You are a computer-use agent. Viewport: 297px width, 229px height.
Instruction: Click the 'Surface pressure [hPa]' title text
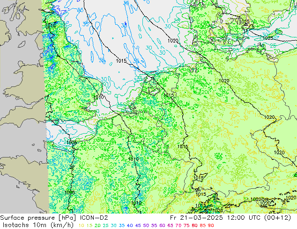point(38,218)
